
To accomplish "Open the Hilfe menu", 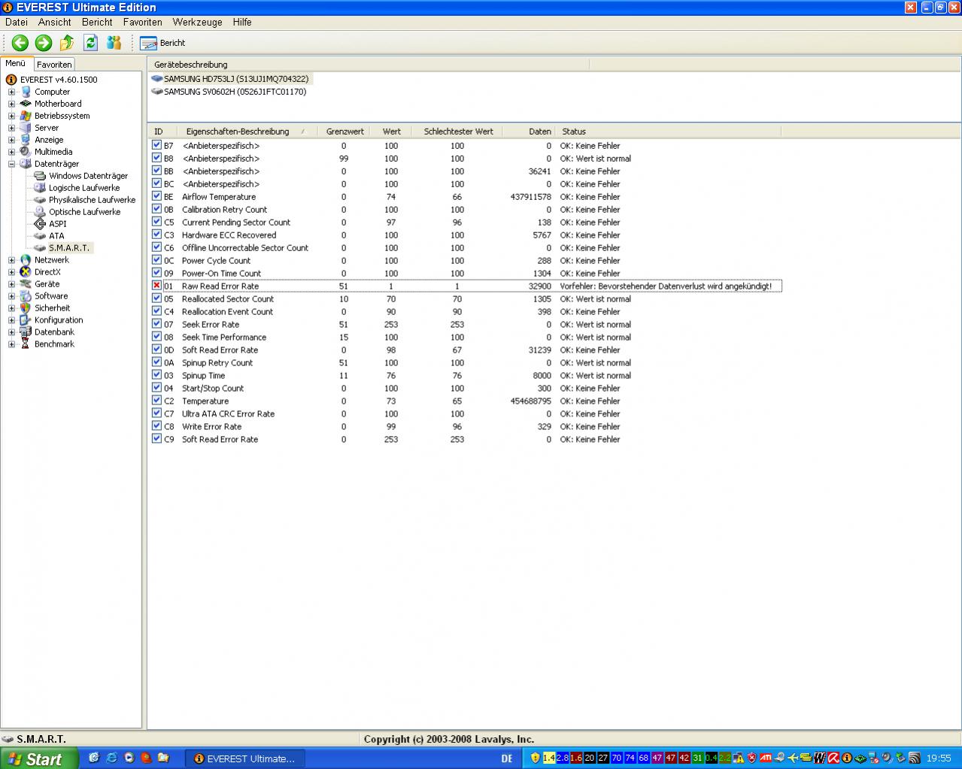I will tap(242, 23).
